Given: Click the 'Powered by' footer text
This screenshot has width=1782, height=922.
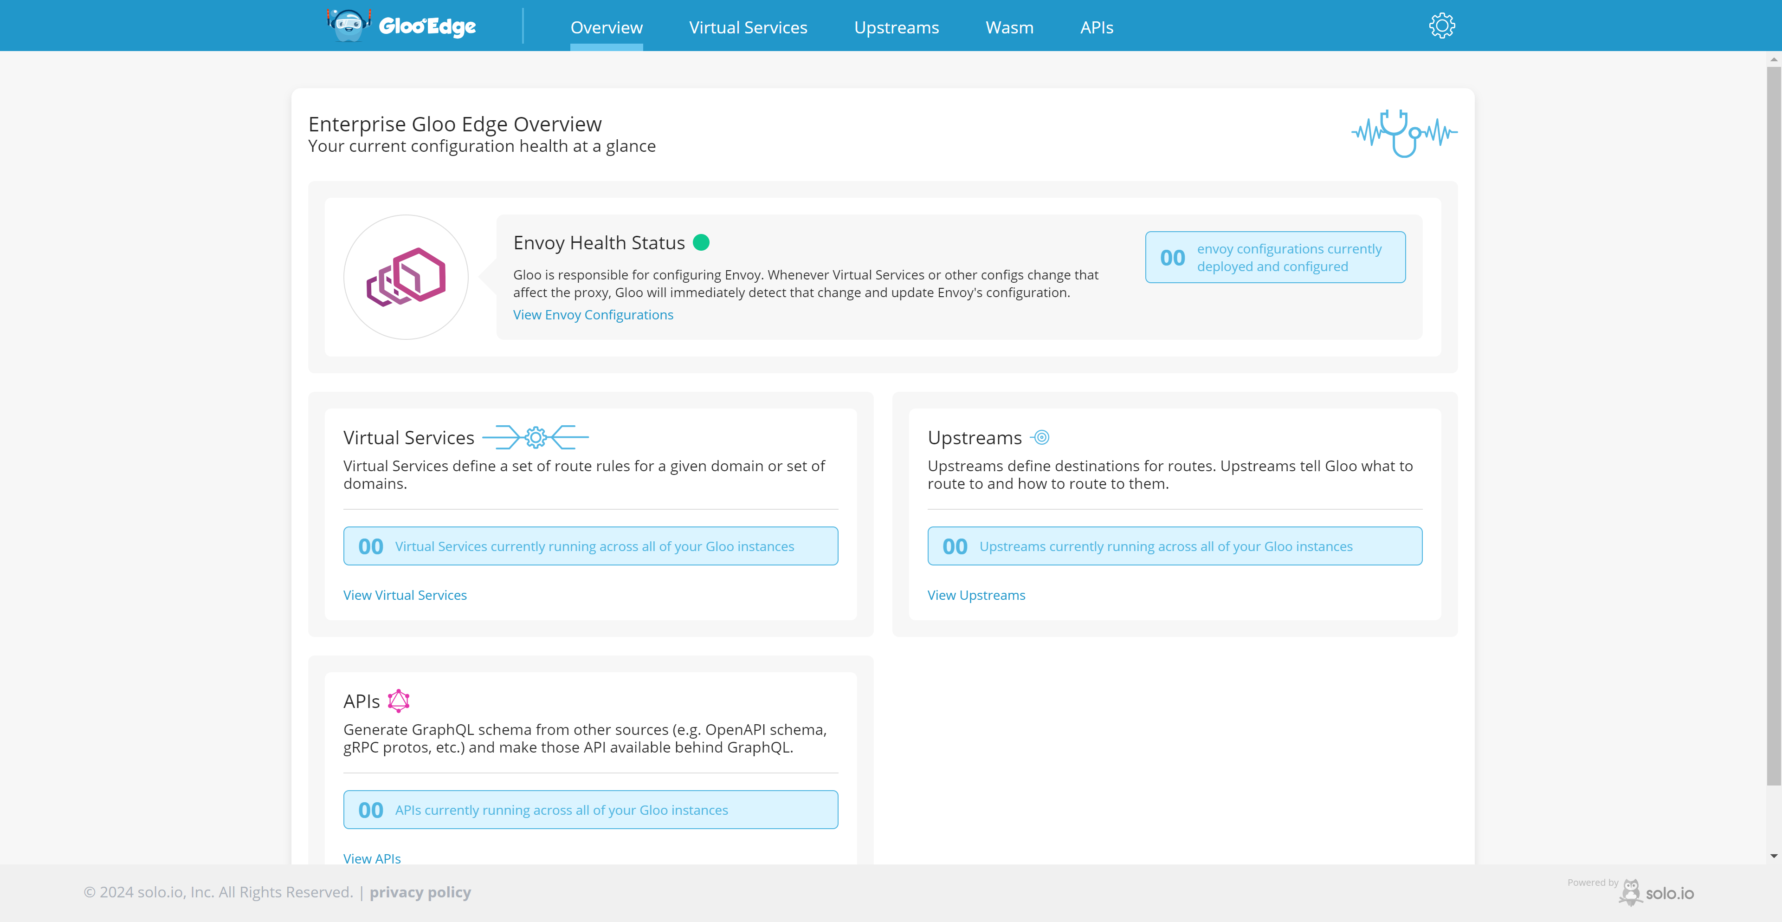Looking at the screenshot, I should (x=1593, y=883).
